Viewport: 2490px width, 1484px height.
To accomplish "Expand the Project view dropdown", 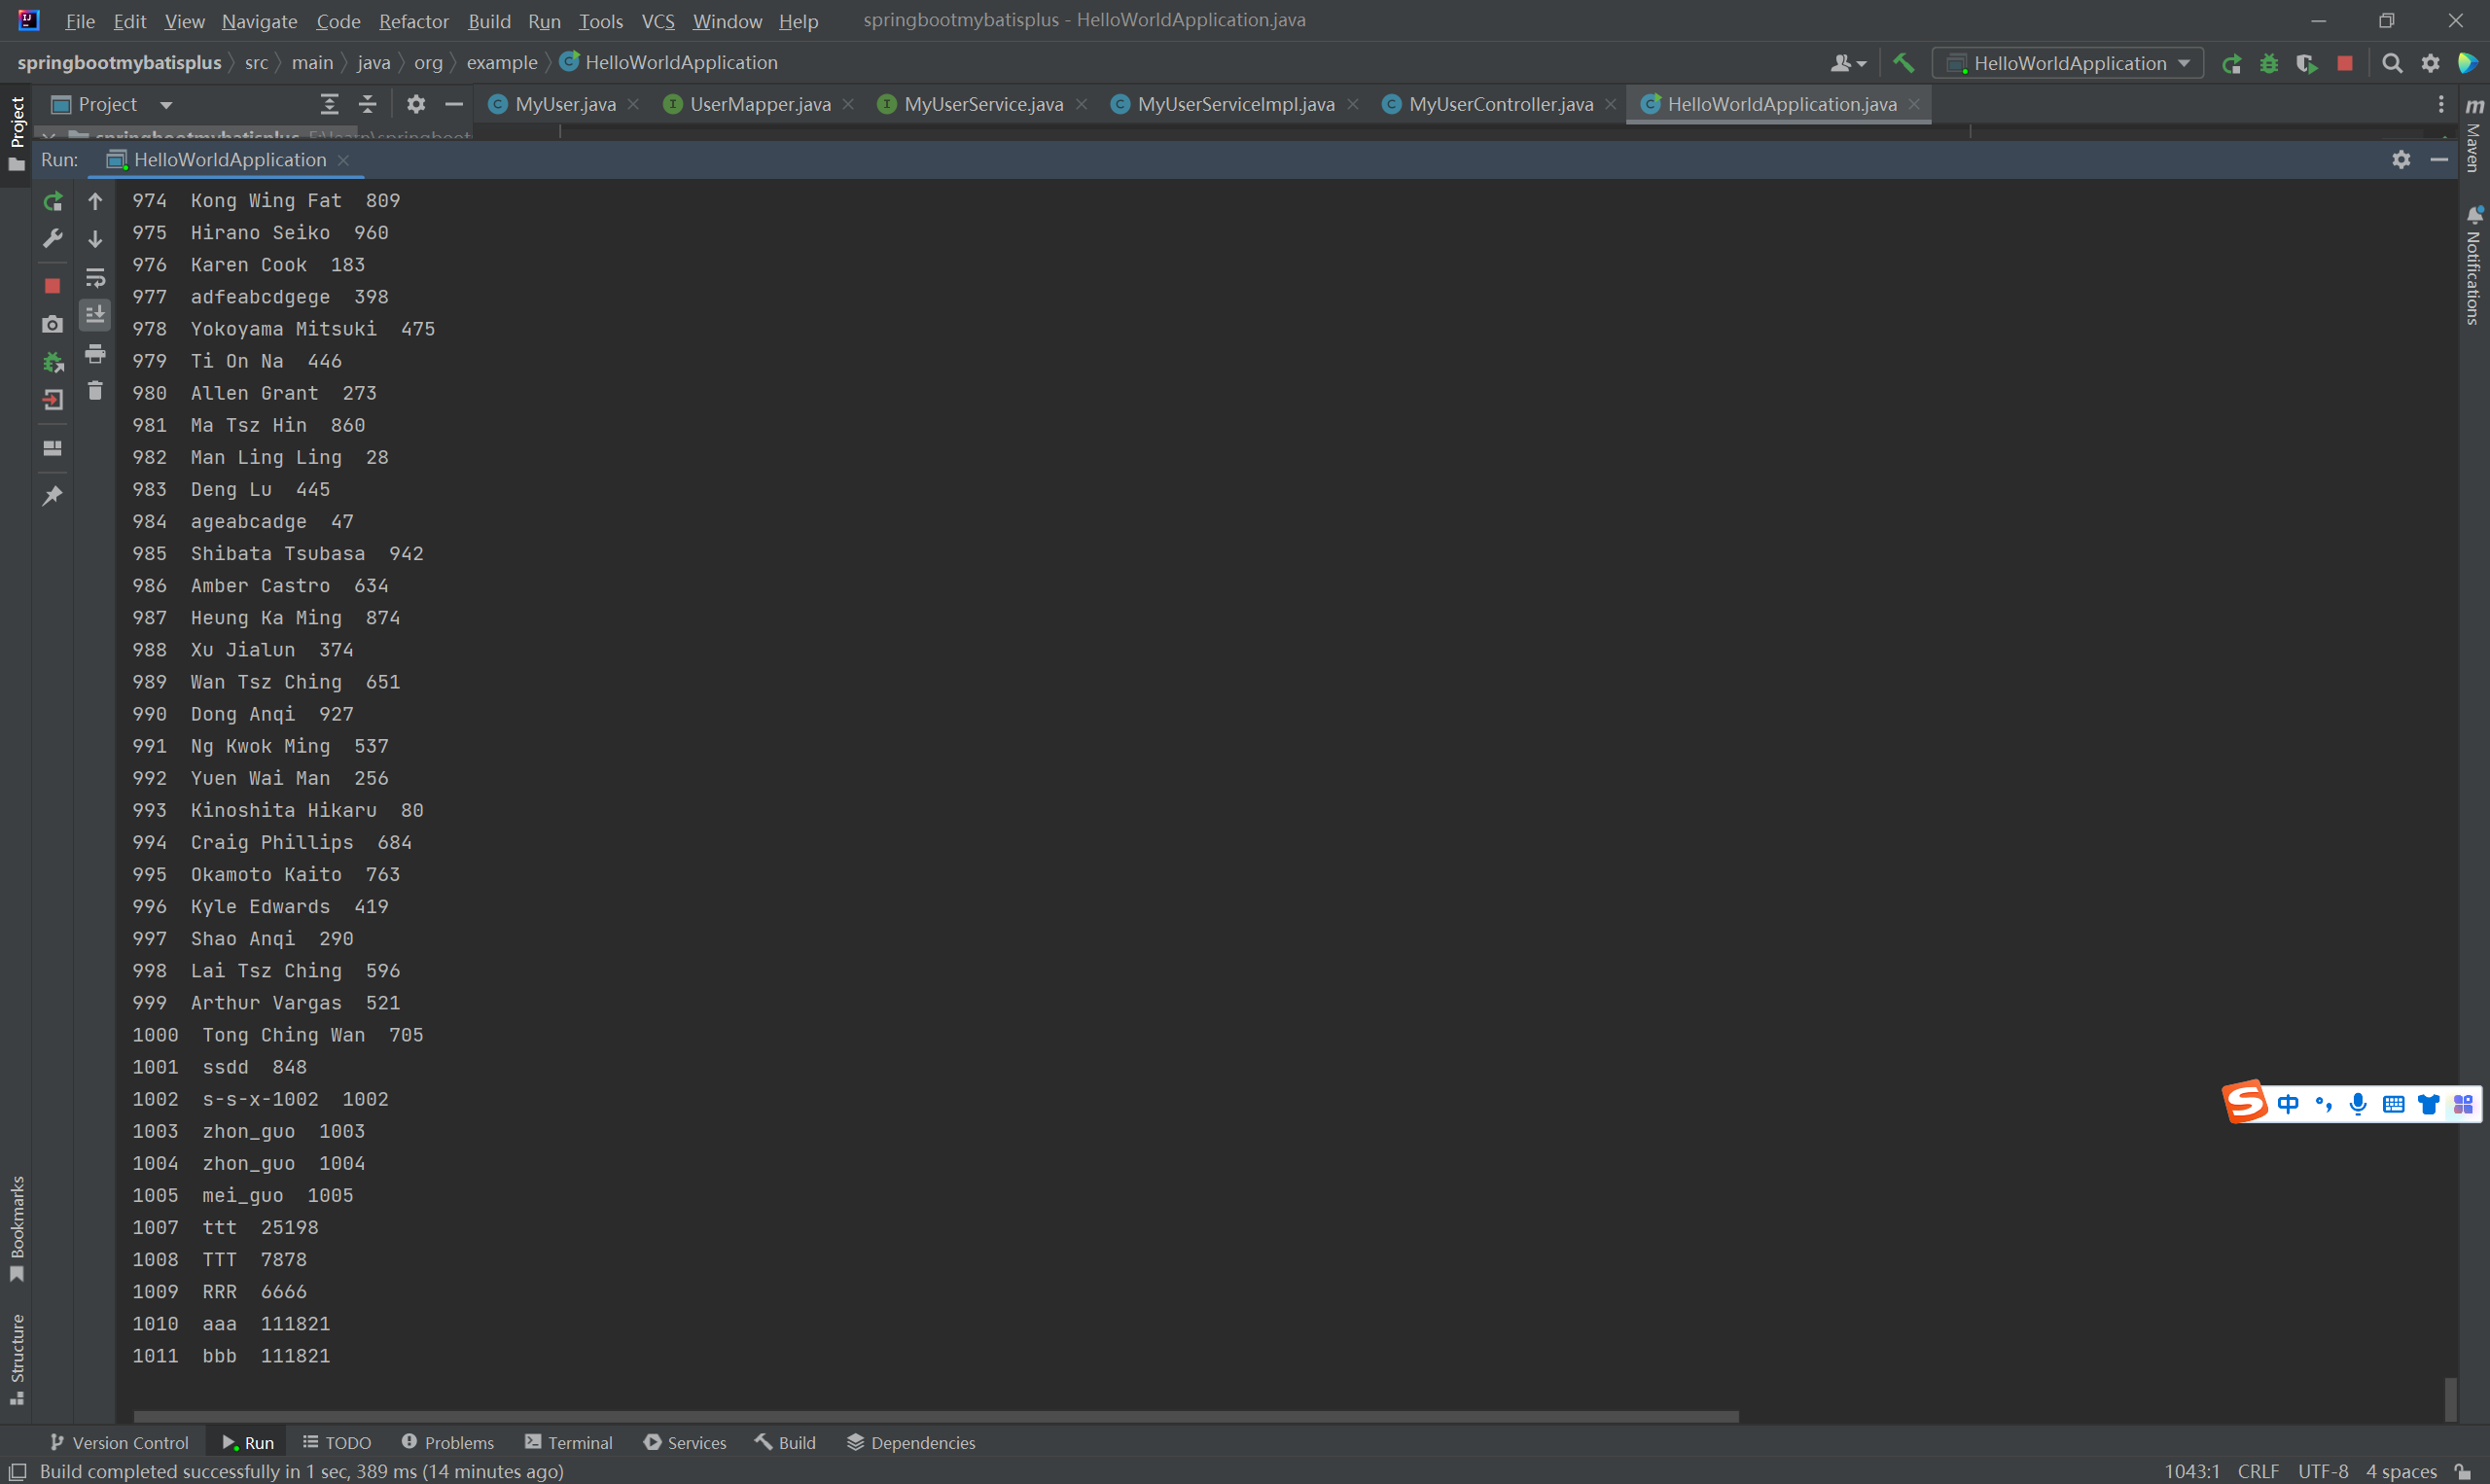I will tap(166, 104).
